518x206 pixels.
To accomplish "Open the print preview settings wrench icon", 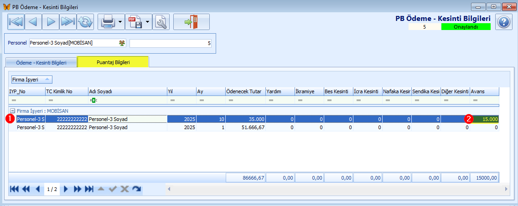I will click(x=161, y=21).
